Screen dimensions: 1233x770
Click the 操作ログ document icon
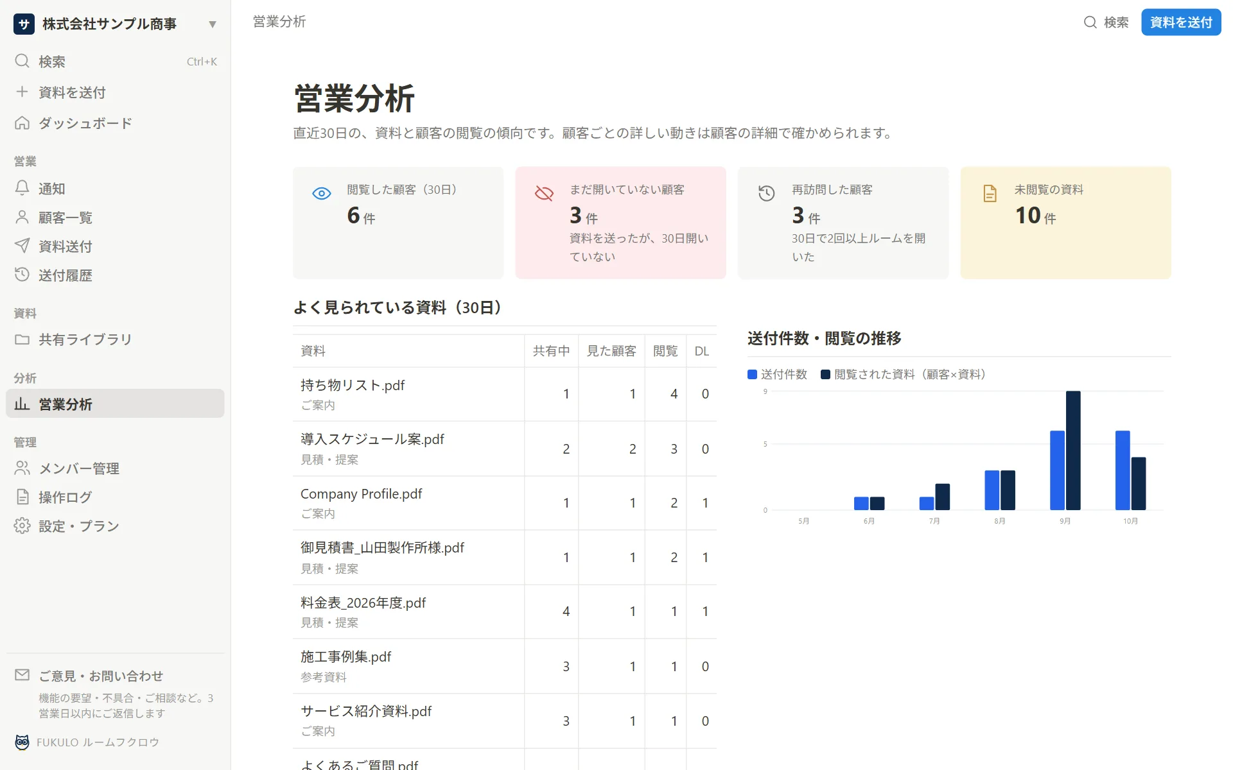coord(22,497)
